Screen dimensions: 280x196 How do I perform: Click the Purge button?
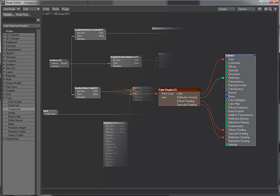(x=65, y=9)
